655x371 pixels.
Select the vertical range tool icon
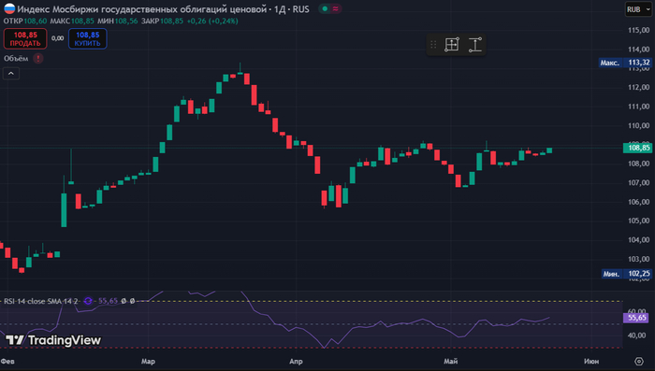click(475, 44)
